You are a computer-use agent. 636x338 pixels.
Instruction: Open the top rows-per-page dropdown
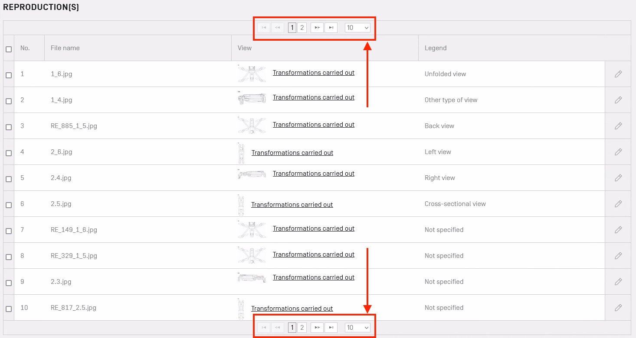(357, 28)
